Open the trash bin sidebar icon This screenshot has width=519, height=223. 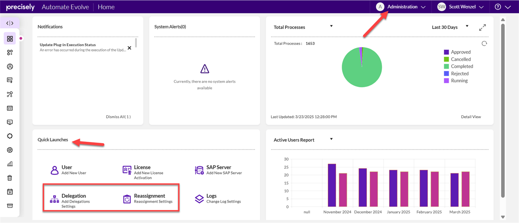pyautogui.click(x=10, y=178)
